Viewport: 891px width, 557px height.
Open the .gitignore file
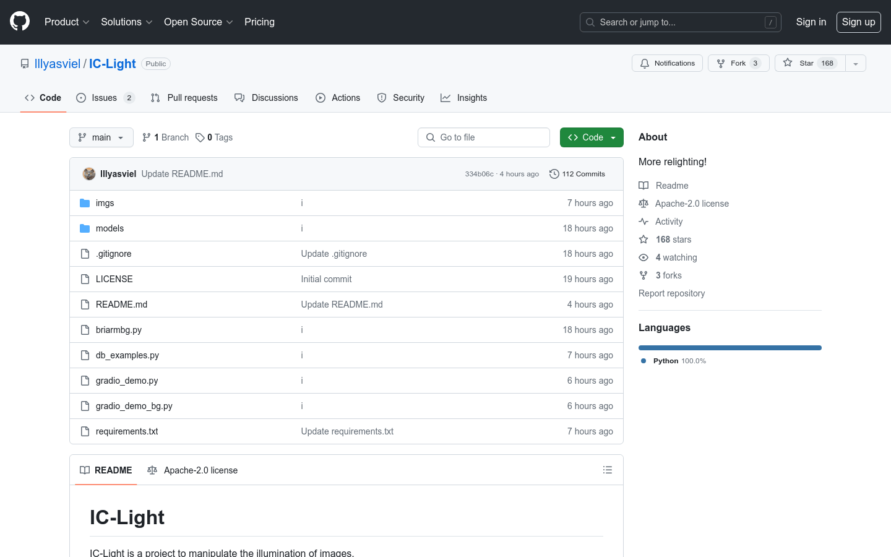(113, 254)
